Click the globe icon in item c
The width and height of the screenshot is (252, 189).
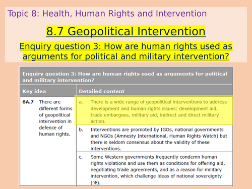[x=95, y=182]
